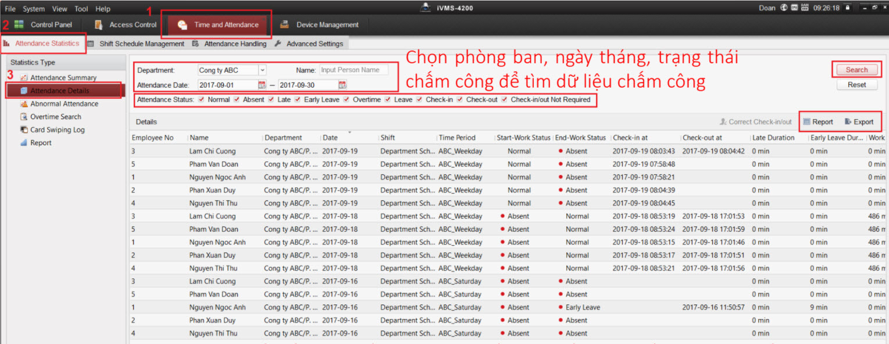Screen dimensions: 889x344
Task: Open the Control Panel grid icon
Action: tap(19, 24)
